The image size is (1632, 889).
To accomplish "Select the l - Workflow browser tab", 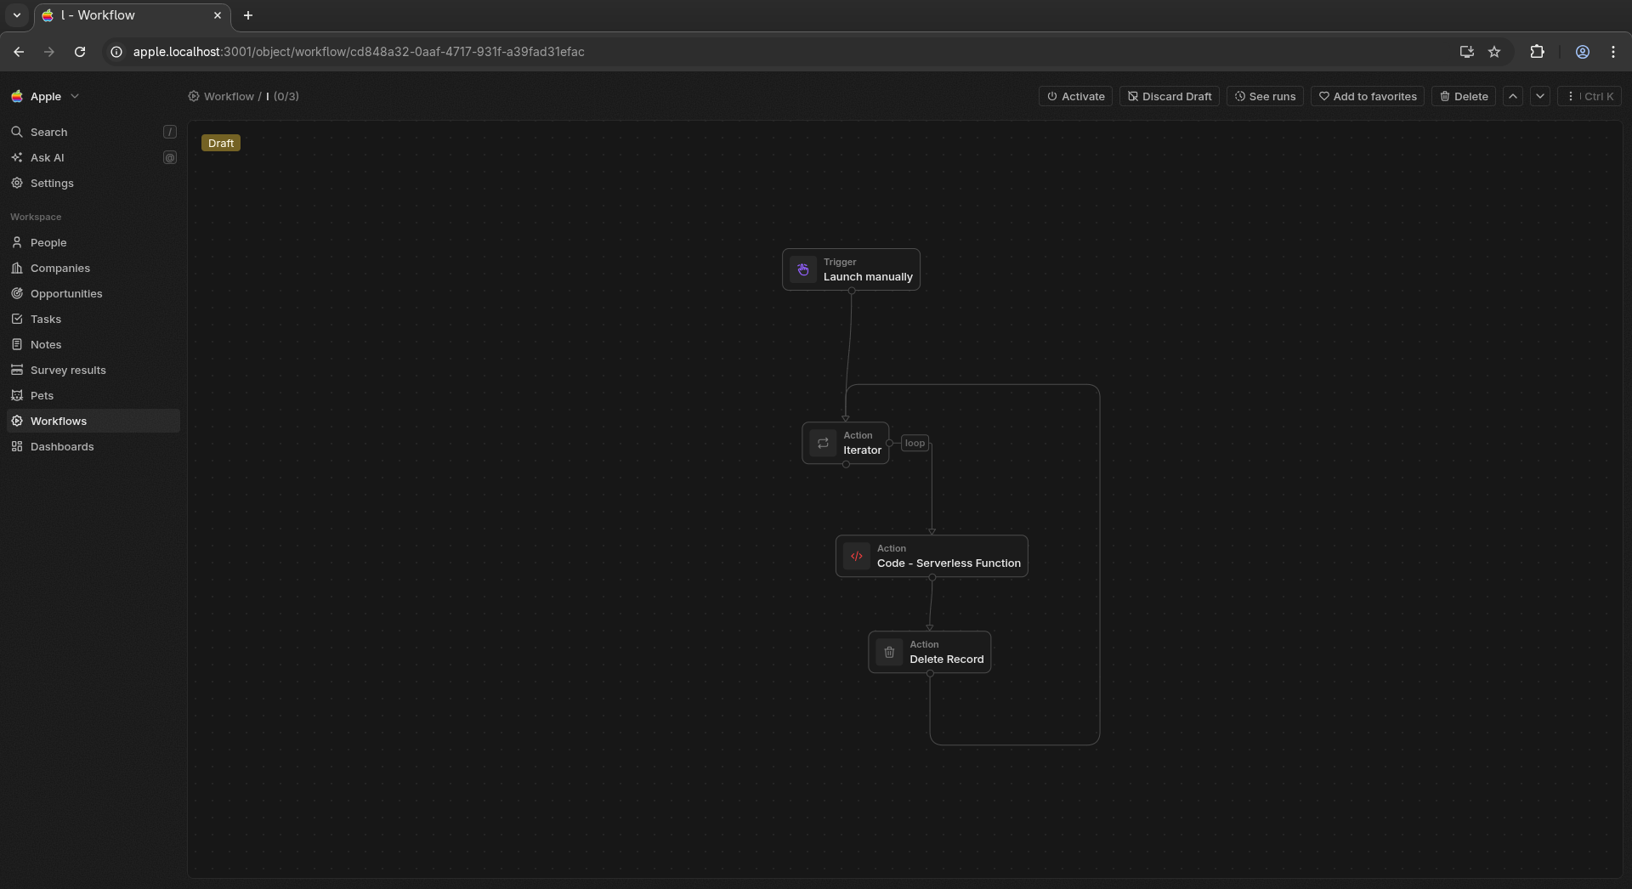I will point(132,15).
